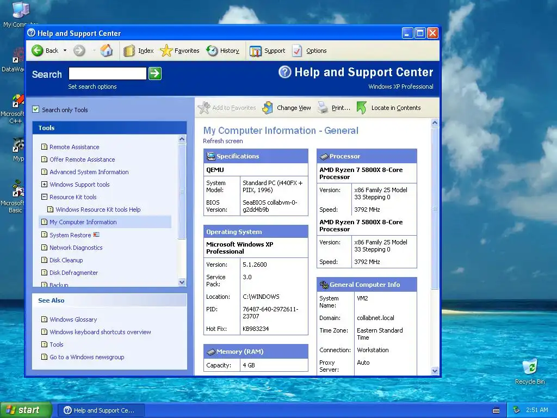Click the Forward arrow icon
Image resolution: width=557 pixels, height=418 pixels.
click(x=79, y=51)
